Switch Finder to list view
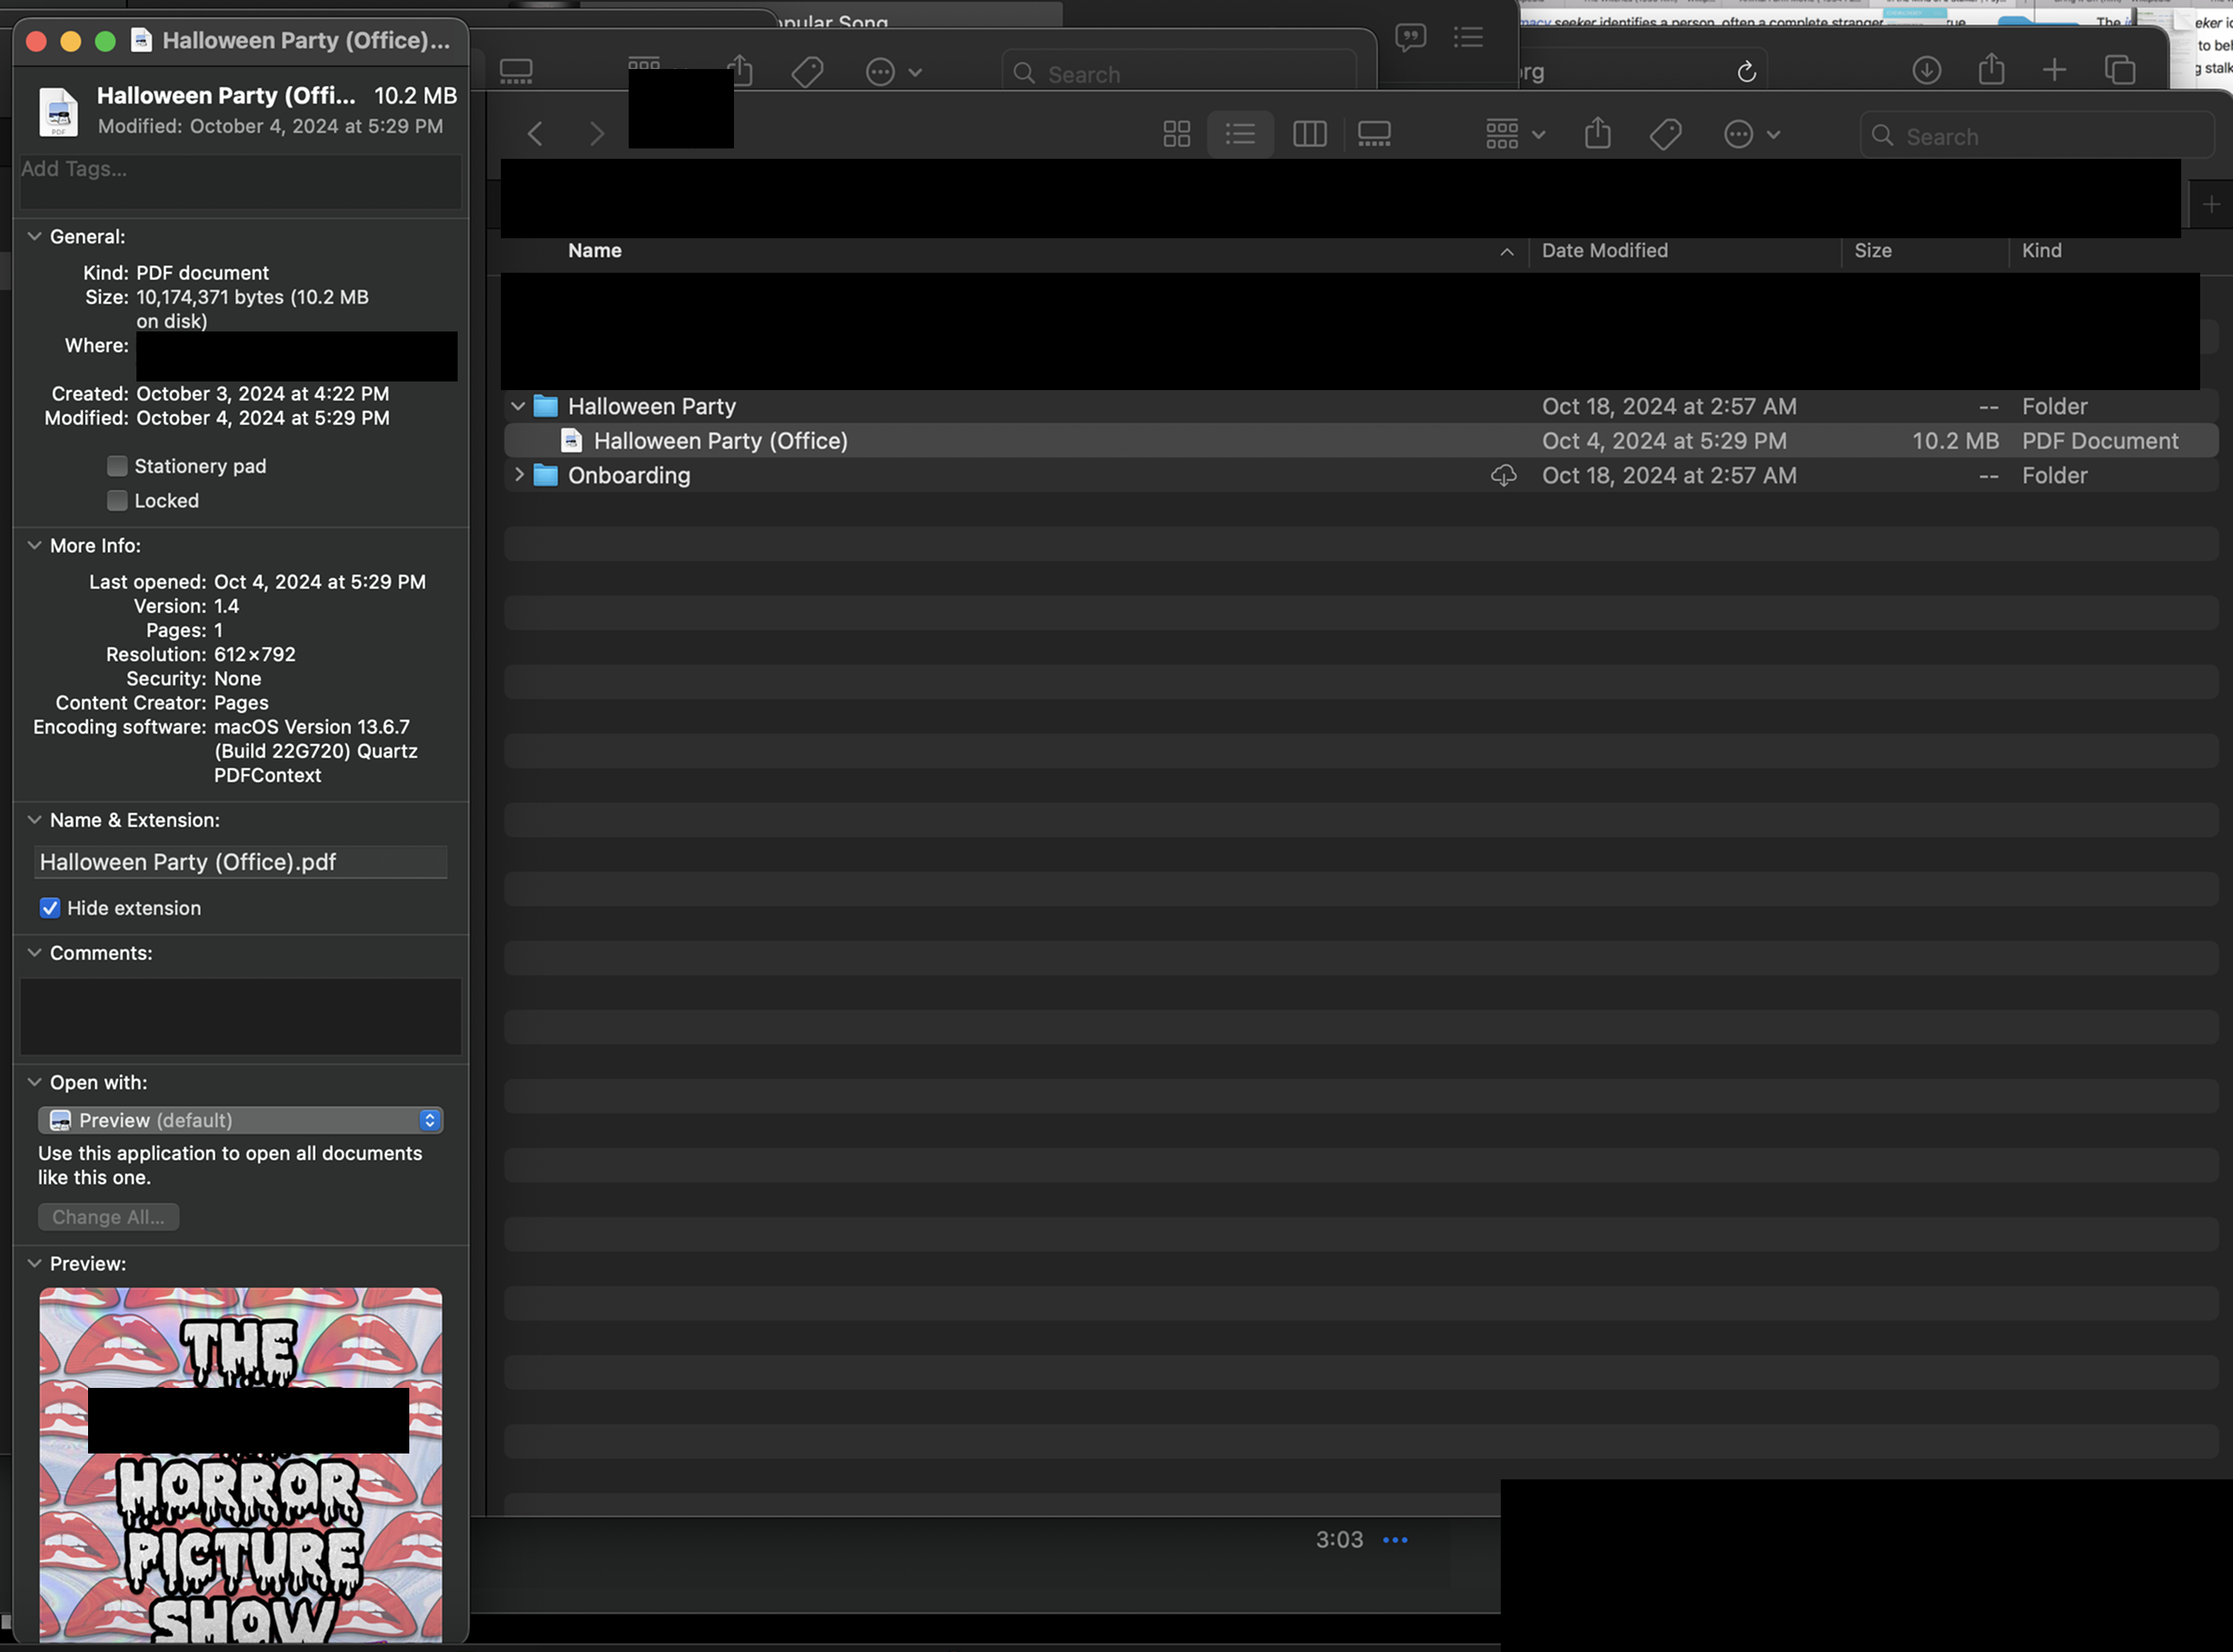 click(x=1241, y=134)
